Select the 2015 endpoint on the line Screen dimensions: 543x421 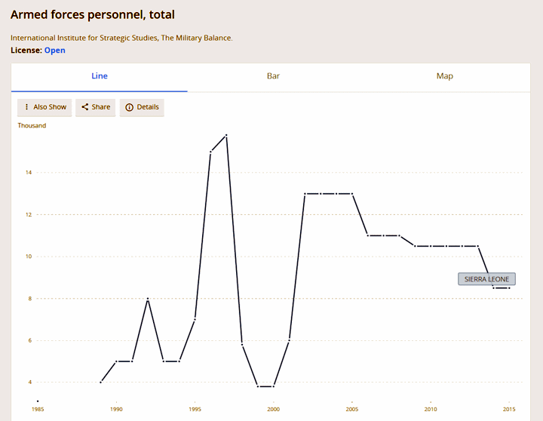pyautogui.click(x=509, y=288)
